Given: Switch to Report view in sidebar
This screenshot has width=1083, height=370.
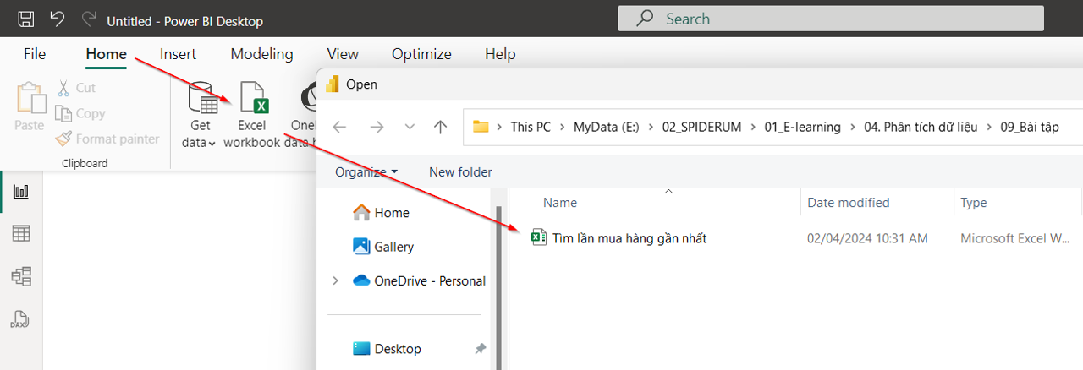Looking at the screenshot, I should pos(20,192).
